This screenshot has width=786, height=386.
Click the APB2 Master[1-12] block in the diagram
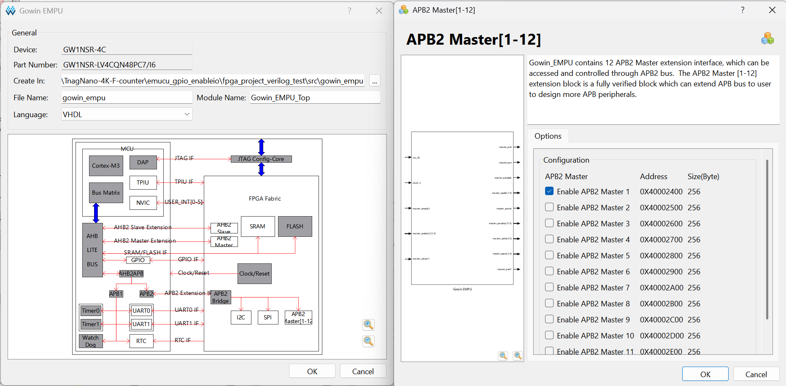point(298,317)
